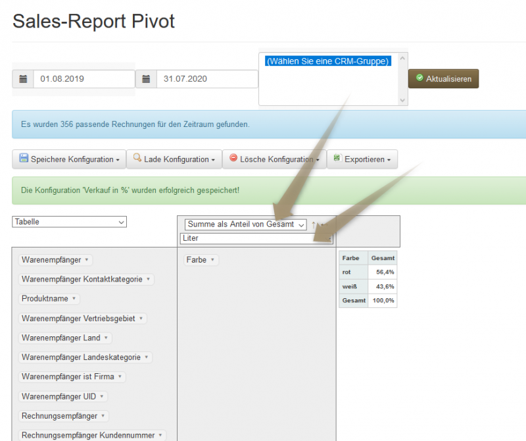Image resolution: width=526 pixels, height=441 pixels.
Task: Click the Exportieren button
Action: (362, 159)
